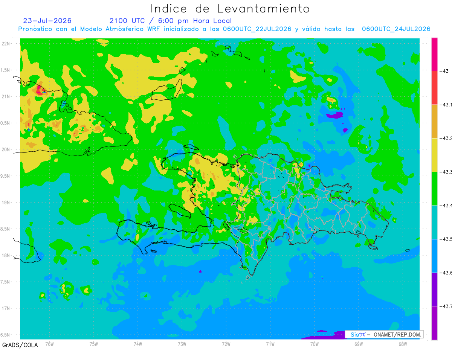Click the '-43.1' color bar value

click(446, 105)
